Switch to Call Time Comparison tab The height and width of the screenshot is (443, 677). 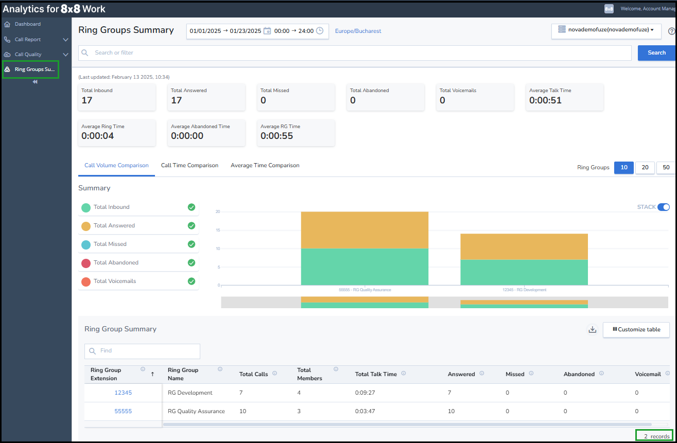pyautogui.click(x=189, y=165)
